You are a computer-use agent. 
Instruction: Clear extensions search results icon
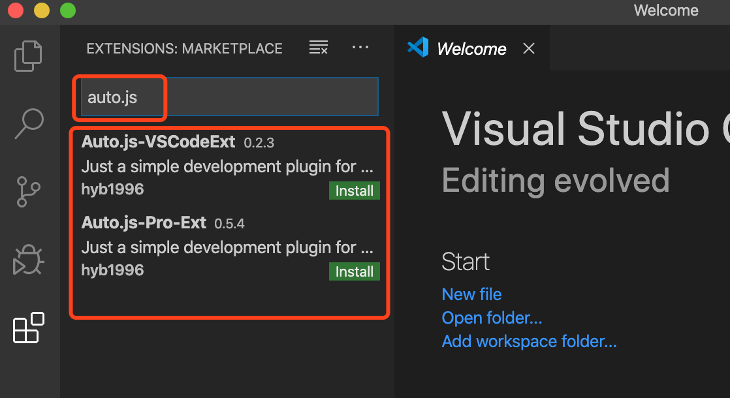tap(319, 48)
